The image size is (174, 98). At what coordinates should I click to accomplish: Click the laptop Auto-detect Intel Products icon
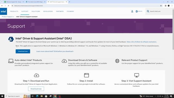[11, 61]
